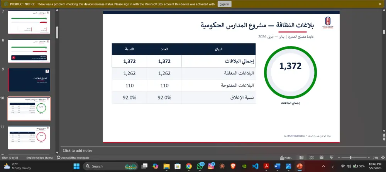Click the zoom out minus button
The image size is (386, 172).
pyautogui.click(x=339, y=157)
